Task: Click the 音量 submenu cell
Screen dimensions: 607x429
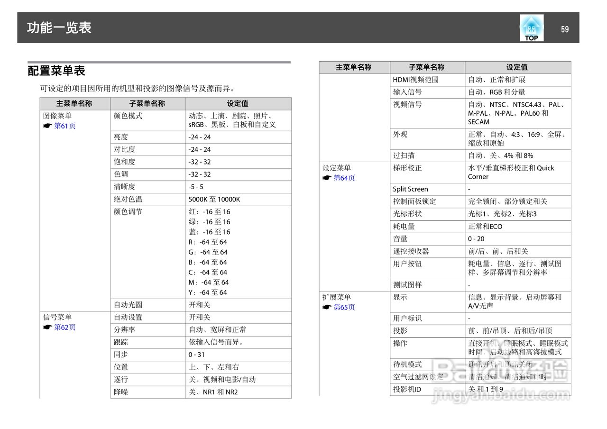Action: [x=427, y=239]
